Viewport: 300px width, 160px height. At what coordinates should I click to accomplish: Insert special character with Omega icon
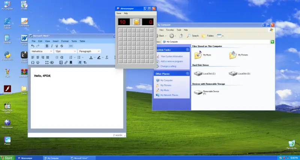[33, 63]
